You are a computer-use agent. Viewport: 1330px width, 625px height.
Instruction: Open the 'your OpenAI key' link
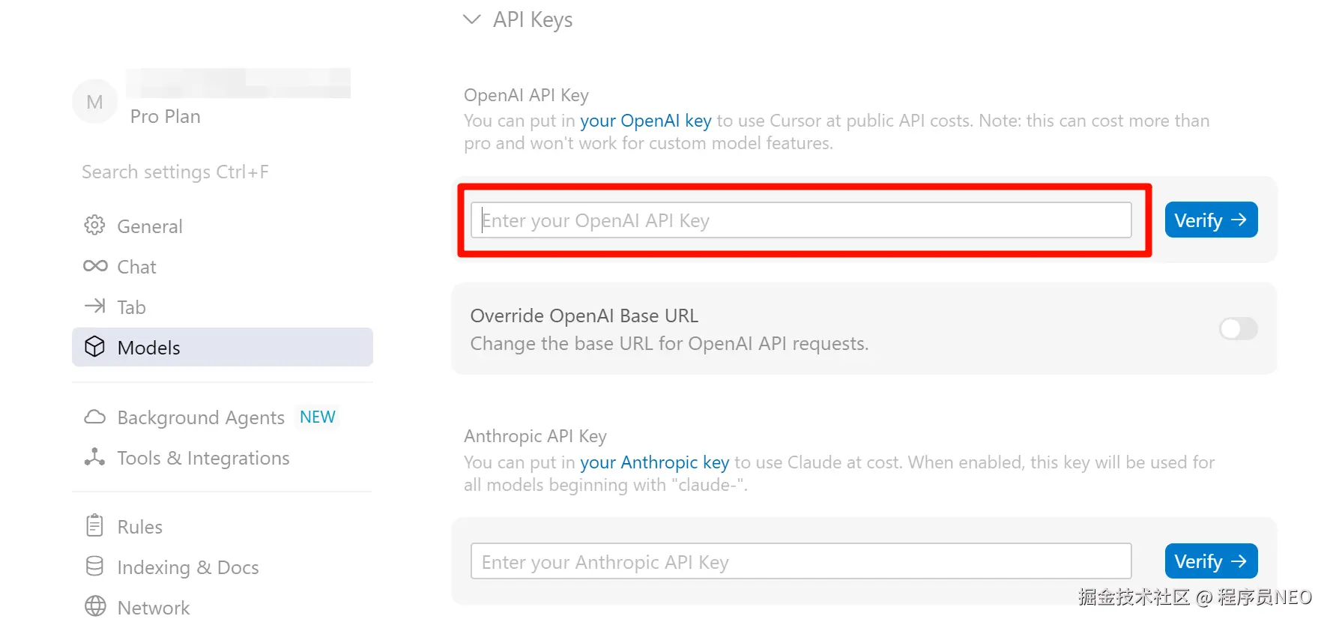coord(645,121)
